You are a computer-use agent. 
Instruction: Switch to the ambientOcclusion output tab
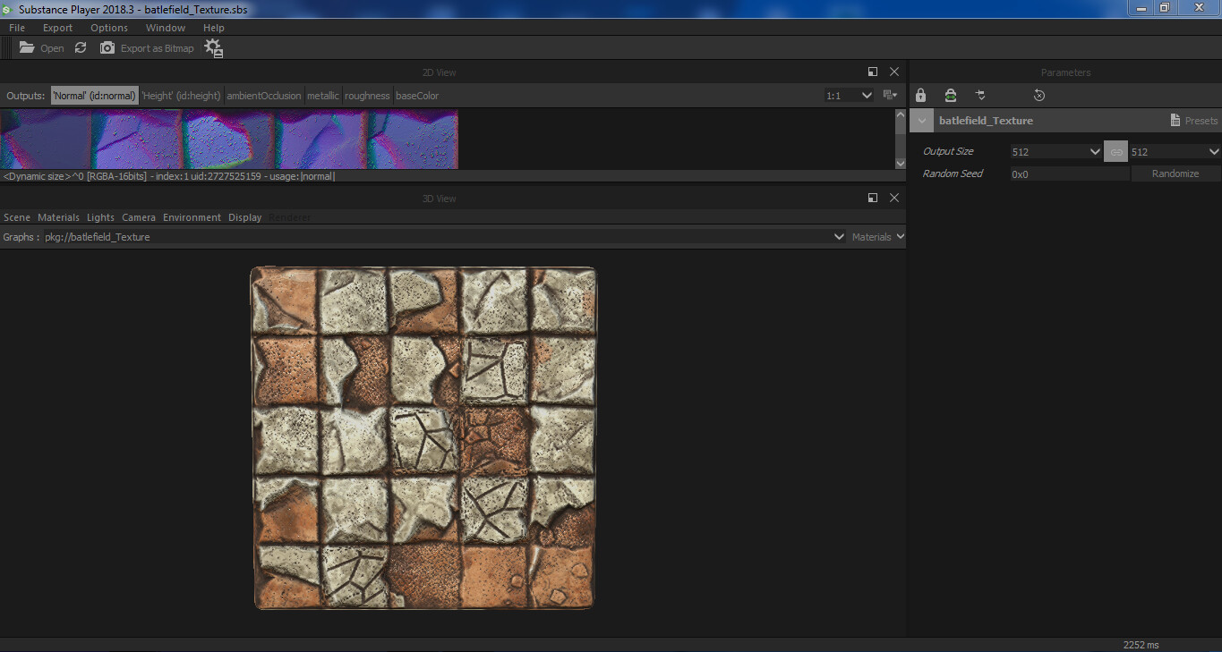(263, 95)
